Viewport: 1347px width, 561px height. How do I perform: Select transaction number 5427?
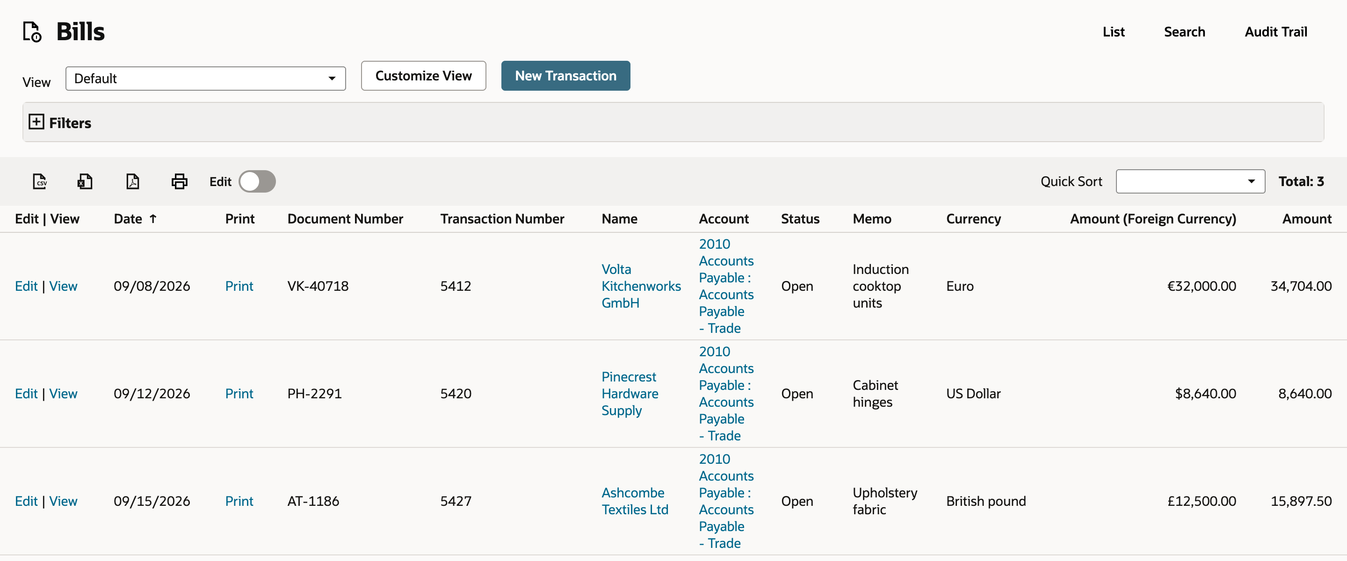coord(456,501)
